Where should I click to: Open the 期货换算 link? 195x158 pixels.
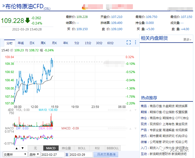click(x=182, y=106)
